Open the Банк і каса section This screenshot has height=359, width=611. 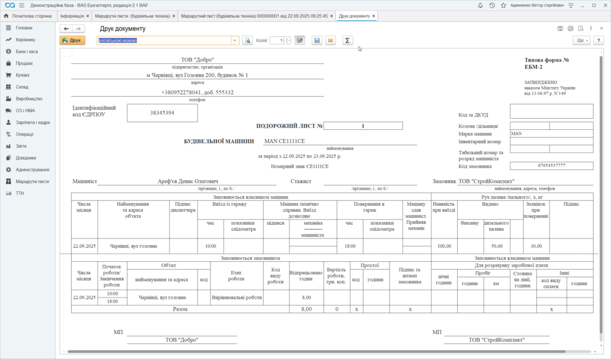click(x=27, y=51)
